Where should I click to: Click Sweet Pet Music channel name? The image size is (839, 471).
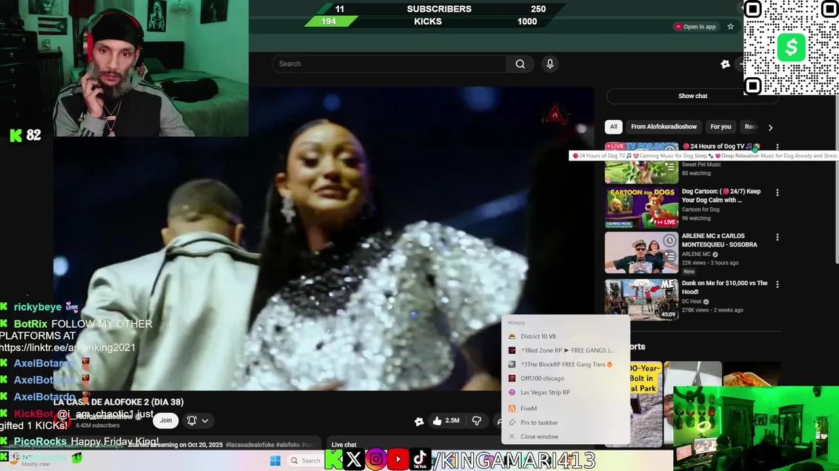coord(701,165)
